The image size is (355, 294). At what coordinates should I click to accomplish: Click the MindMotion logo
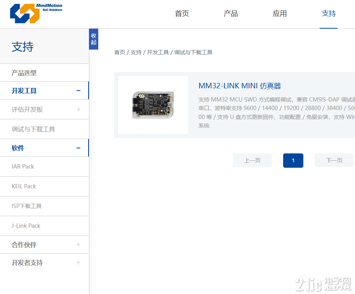tap(36, 13)
